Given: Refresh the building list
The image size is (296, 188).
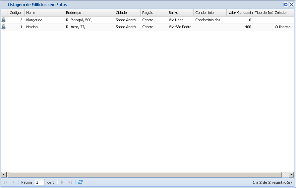Looking at the screenshot, I should [x=80, y=182].
